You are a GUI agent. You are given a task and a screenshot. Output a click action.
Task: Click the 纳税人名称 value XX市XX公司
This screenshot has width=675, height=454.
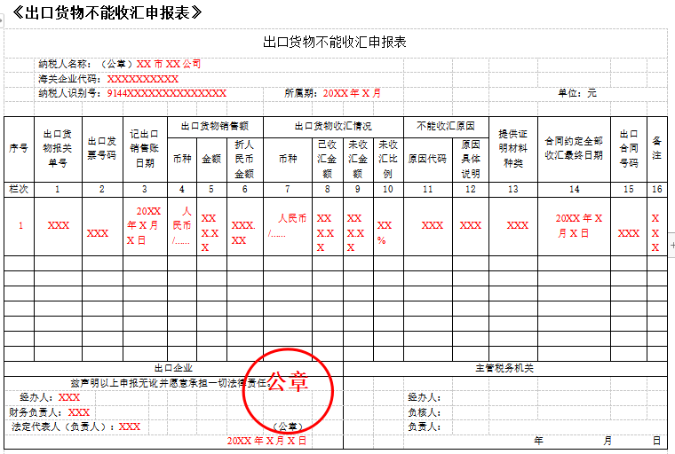click(x=169, y=64)
